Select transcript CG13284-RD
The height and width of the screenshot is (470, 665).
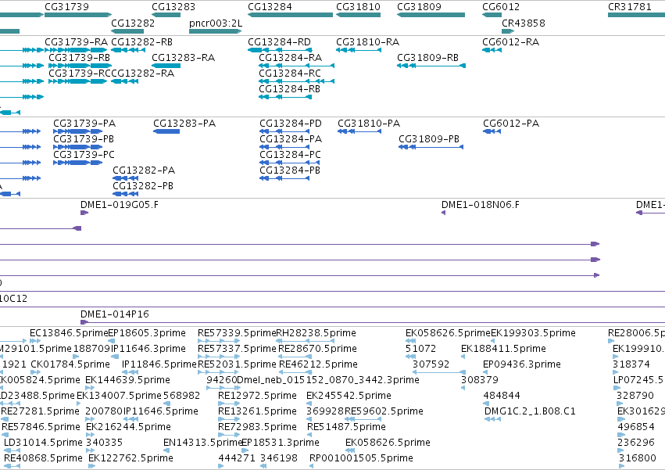pyautogui.click(x=279, y=42)
